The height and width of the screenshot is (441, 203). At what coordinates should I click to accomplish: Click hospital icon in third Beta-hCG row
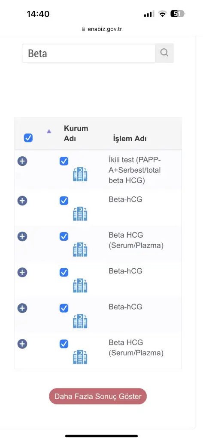(80, 321)
